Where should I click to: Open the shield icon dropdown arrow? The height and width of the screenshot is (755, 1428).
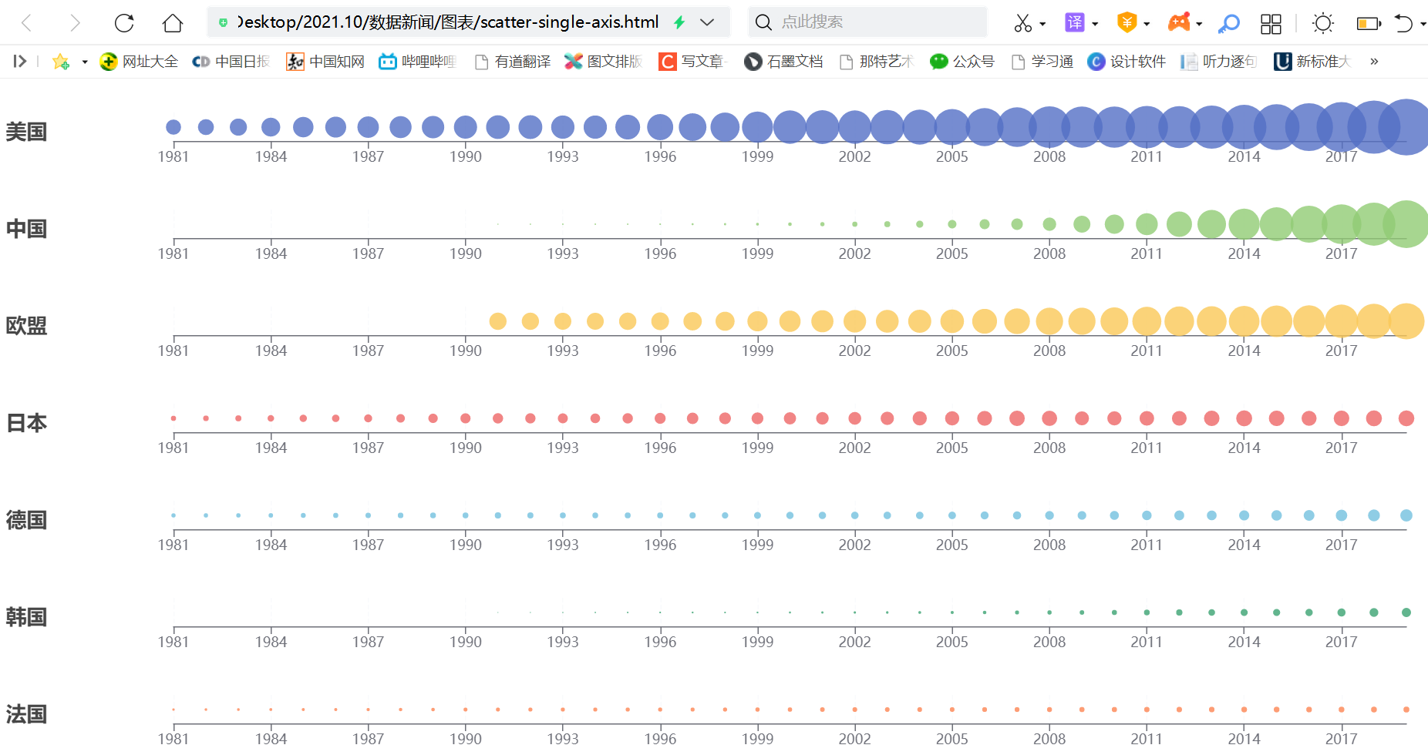coord(1147,24)
